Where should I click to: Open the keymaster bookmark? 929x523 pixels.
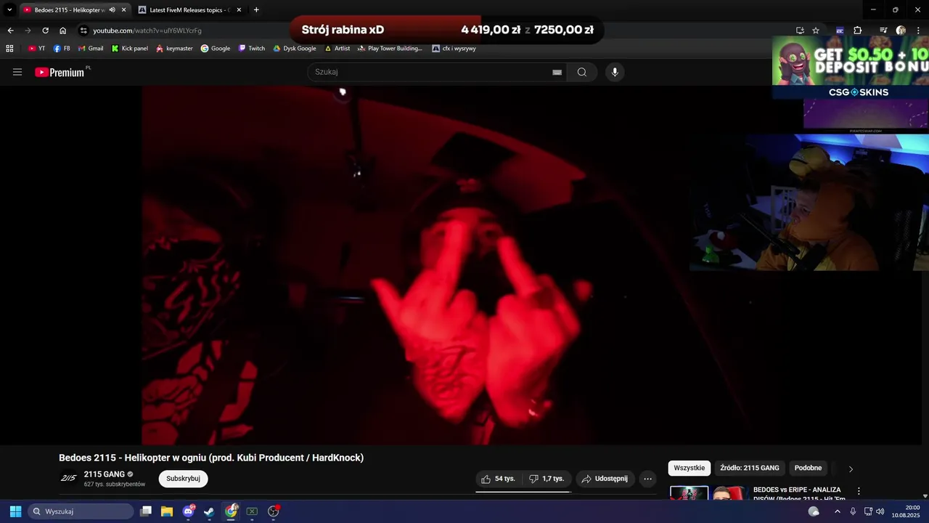[174, 49]
